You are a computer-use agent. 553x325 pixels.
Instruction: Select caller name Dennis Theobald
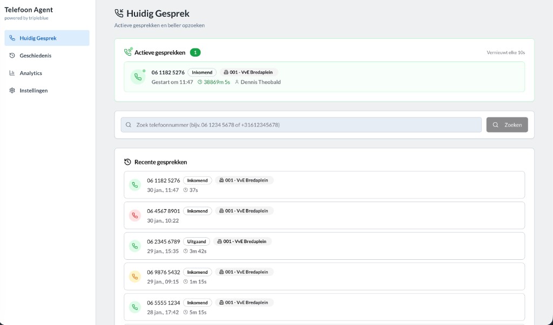260,82
